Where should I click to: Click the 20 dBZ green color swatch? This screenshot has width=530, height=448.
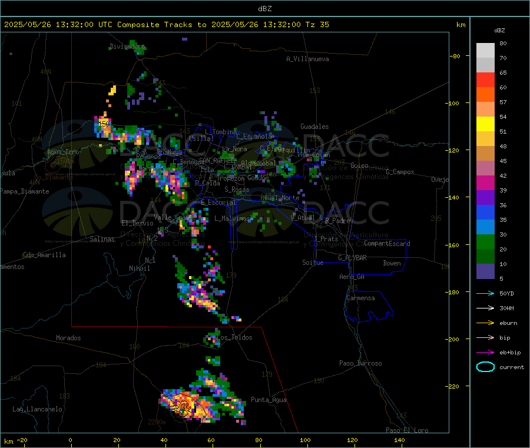coord(485,241)
